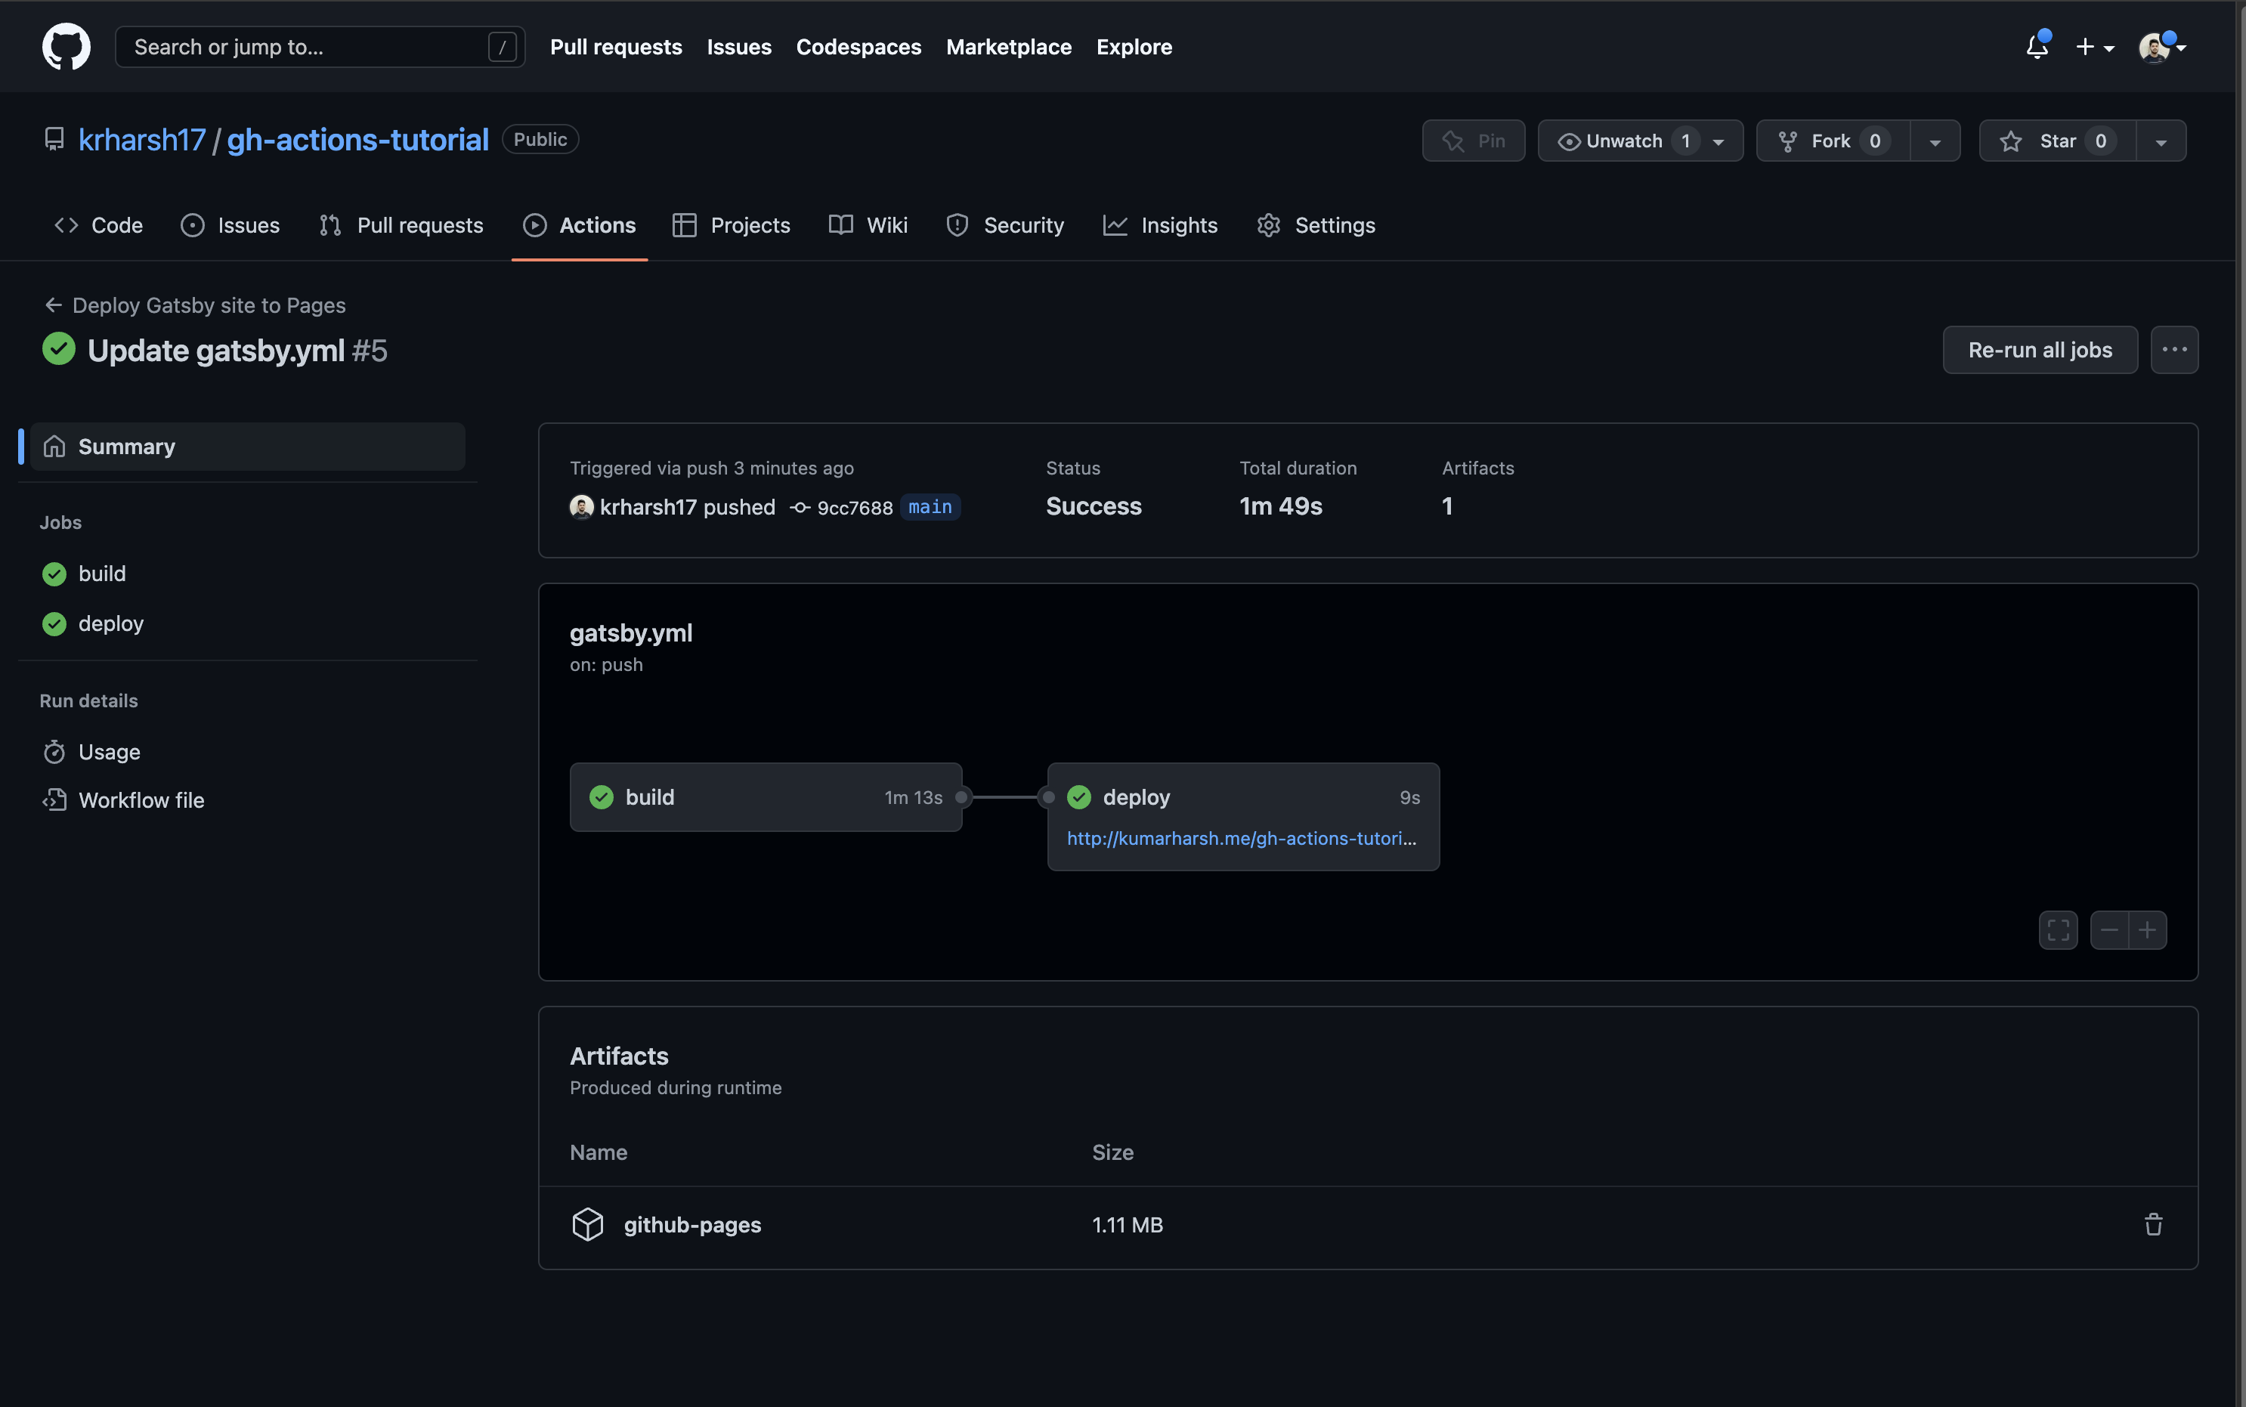Pin the repository with Pin button
Viewport: 2246px width, 1407px height.
point(1473,141)
